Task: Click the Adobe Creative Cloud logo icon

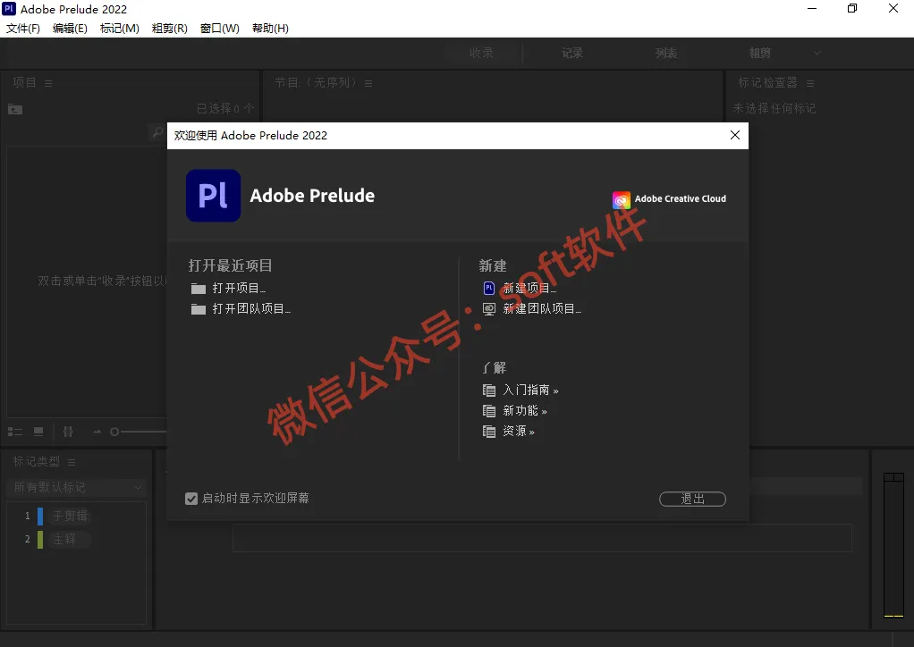Action: [622, 200]
